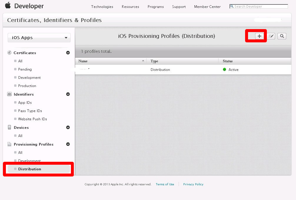Select All under Devices
Viewport: 296px width, 200px height.
pyautogui.click(x=20, y=136)
